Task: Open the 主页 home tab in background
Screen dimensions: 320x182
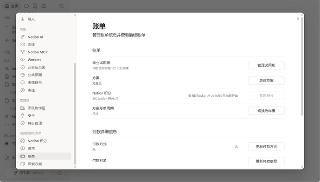Action: coord(12,6)
